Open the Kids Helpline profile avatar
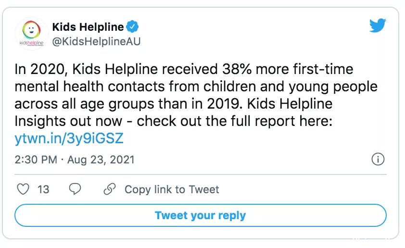The height and width of the screenshot is (248, 405). tap(32, 33)
